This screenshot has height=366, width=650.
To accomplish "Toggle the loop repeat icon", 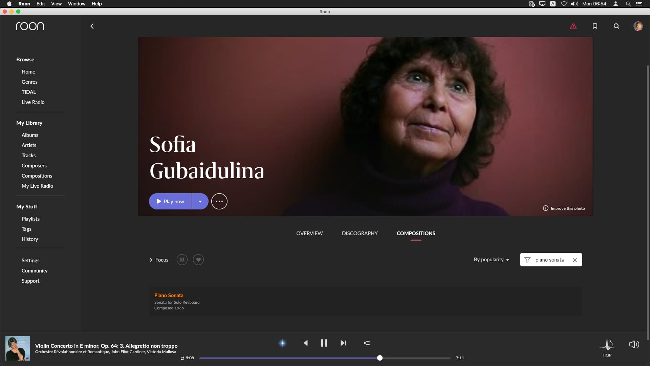I will point(182,358).
